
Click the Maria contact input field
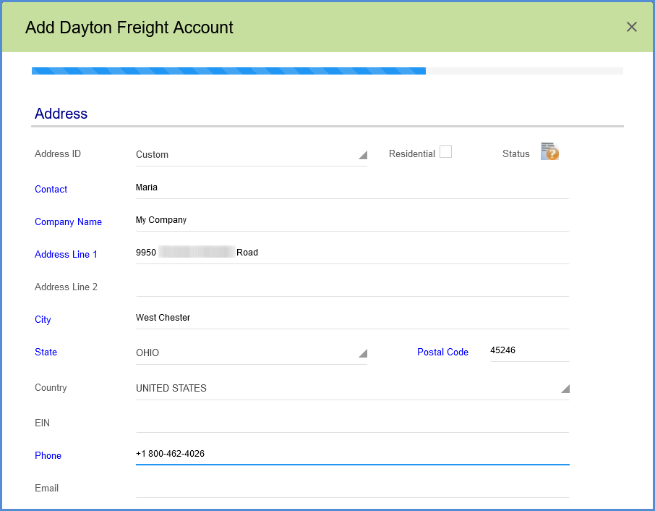pos(289,187)
